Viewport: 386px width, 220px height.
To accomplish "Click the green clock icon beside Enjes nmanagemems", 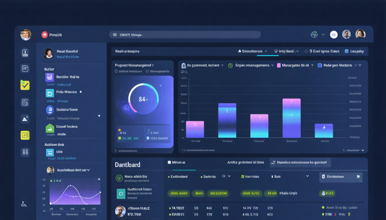I will click(x=230, y=66).
